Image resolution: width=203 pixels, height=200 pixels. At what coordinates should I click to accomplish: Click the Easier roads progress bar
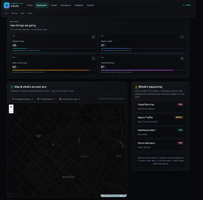tap(143, 49)
